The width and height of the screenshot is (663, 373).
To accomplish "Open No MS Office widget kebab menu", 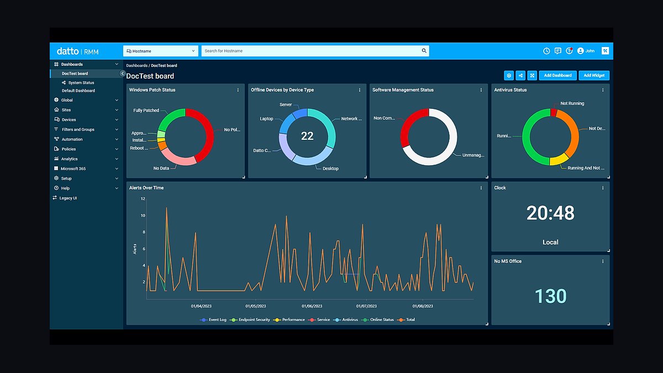I will coord(603,261).
